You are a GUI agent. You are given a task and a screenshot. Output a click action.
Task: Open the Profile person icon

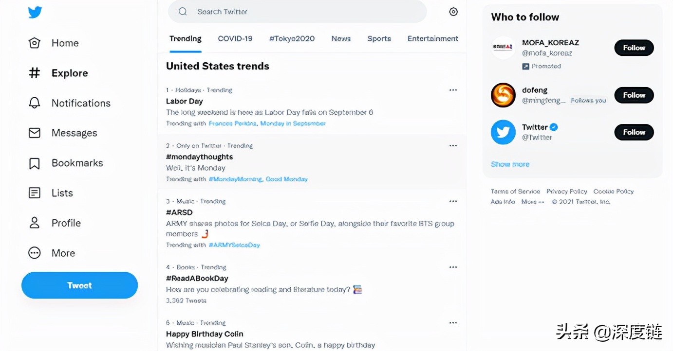point(35,223)
